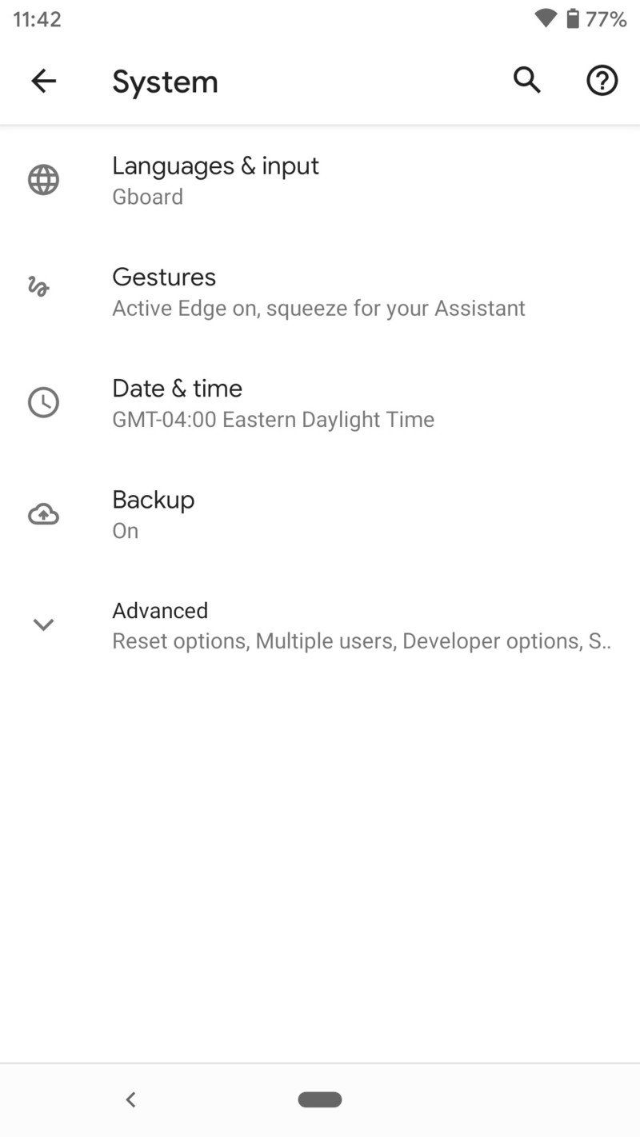This screenshot has height=1137, width=640.
Task: Open Date & time settings
Action: tap(177, 389)
